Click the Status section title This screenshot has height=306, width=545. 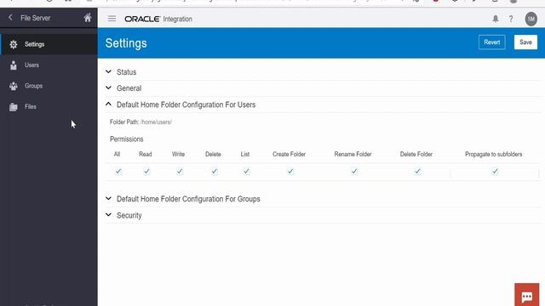pos(127,72)
